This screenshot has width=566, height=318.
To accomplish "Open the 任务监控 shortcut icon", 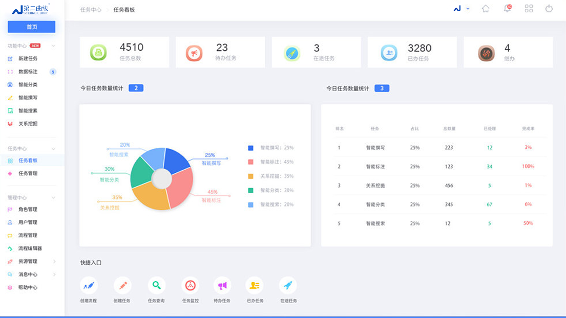I will [x=190, y=285].
